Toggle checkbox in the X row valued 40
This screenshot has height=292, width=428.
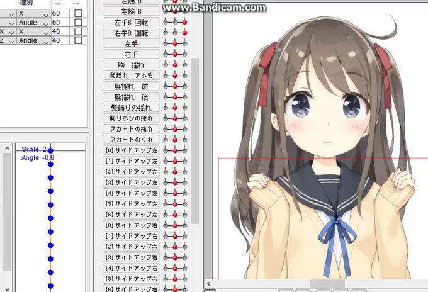pos(78,31)
